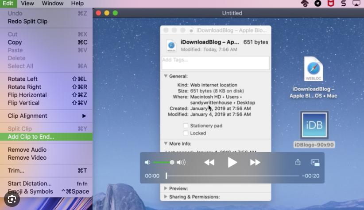The height and width of the screenshot is (210, 364).
Task: Choose Trim... from the Edit menu
Action: [46, 170]
